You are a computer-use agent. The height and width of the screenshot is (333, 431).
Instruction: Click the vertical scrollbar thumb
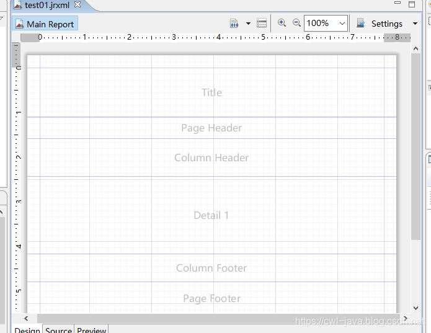415,147
